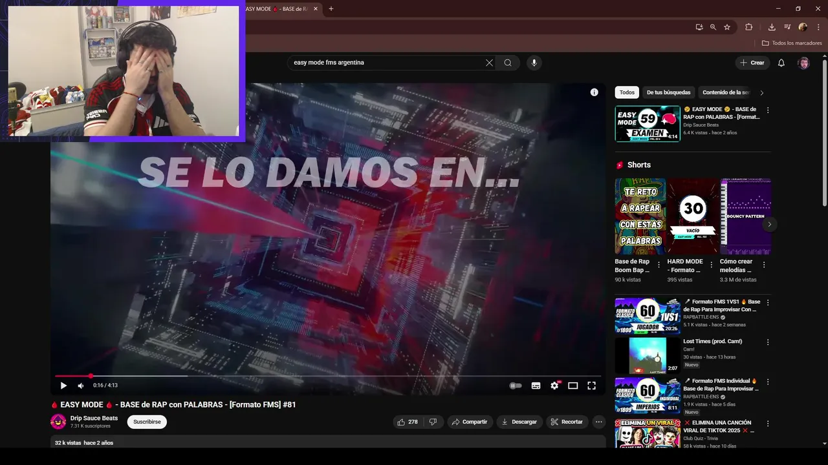Click Suscribirse button
The image size is (828, 465).
tap(147, 422)
